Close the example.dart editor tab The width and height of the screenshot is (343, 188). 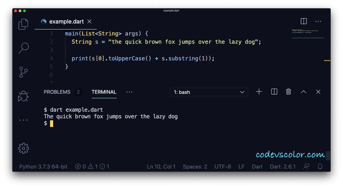(89, 21)
